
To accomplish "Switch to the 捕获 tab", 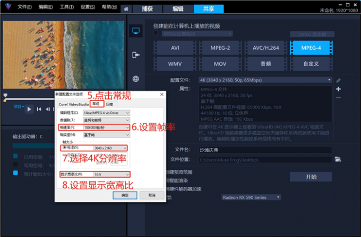I will [x=147, y=9].
